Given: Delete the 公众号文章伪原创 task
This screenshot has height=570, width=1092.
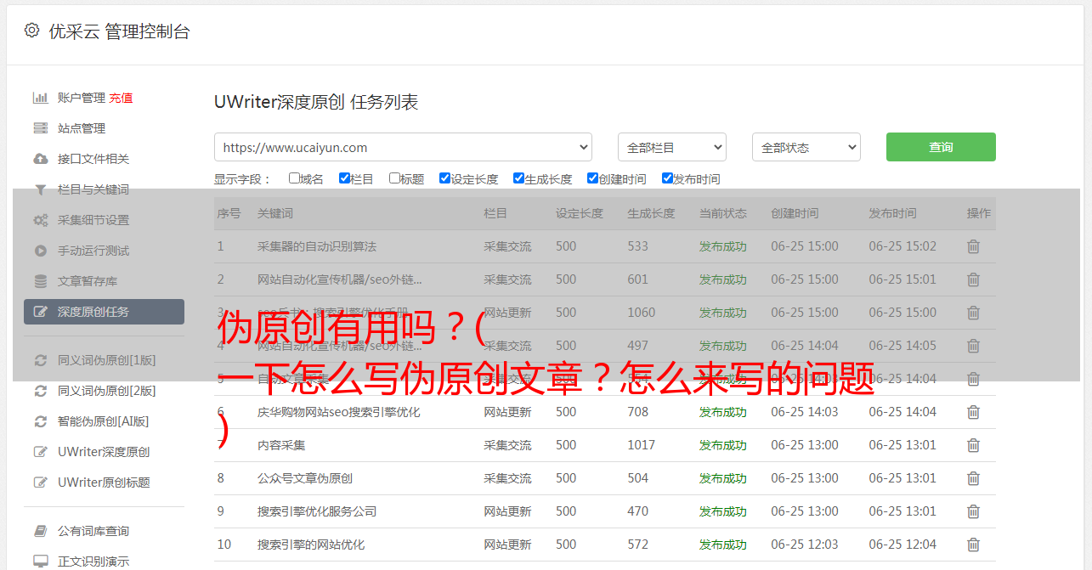Looking at the screenshot, I should pyautogui.click(x=974, y=478).
